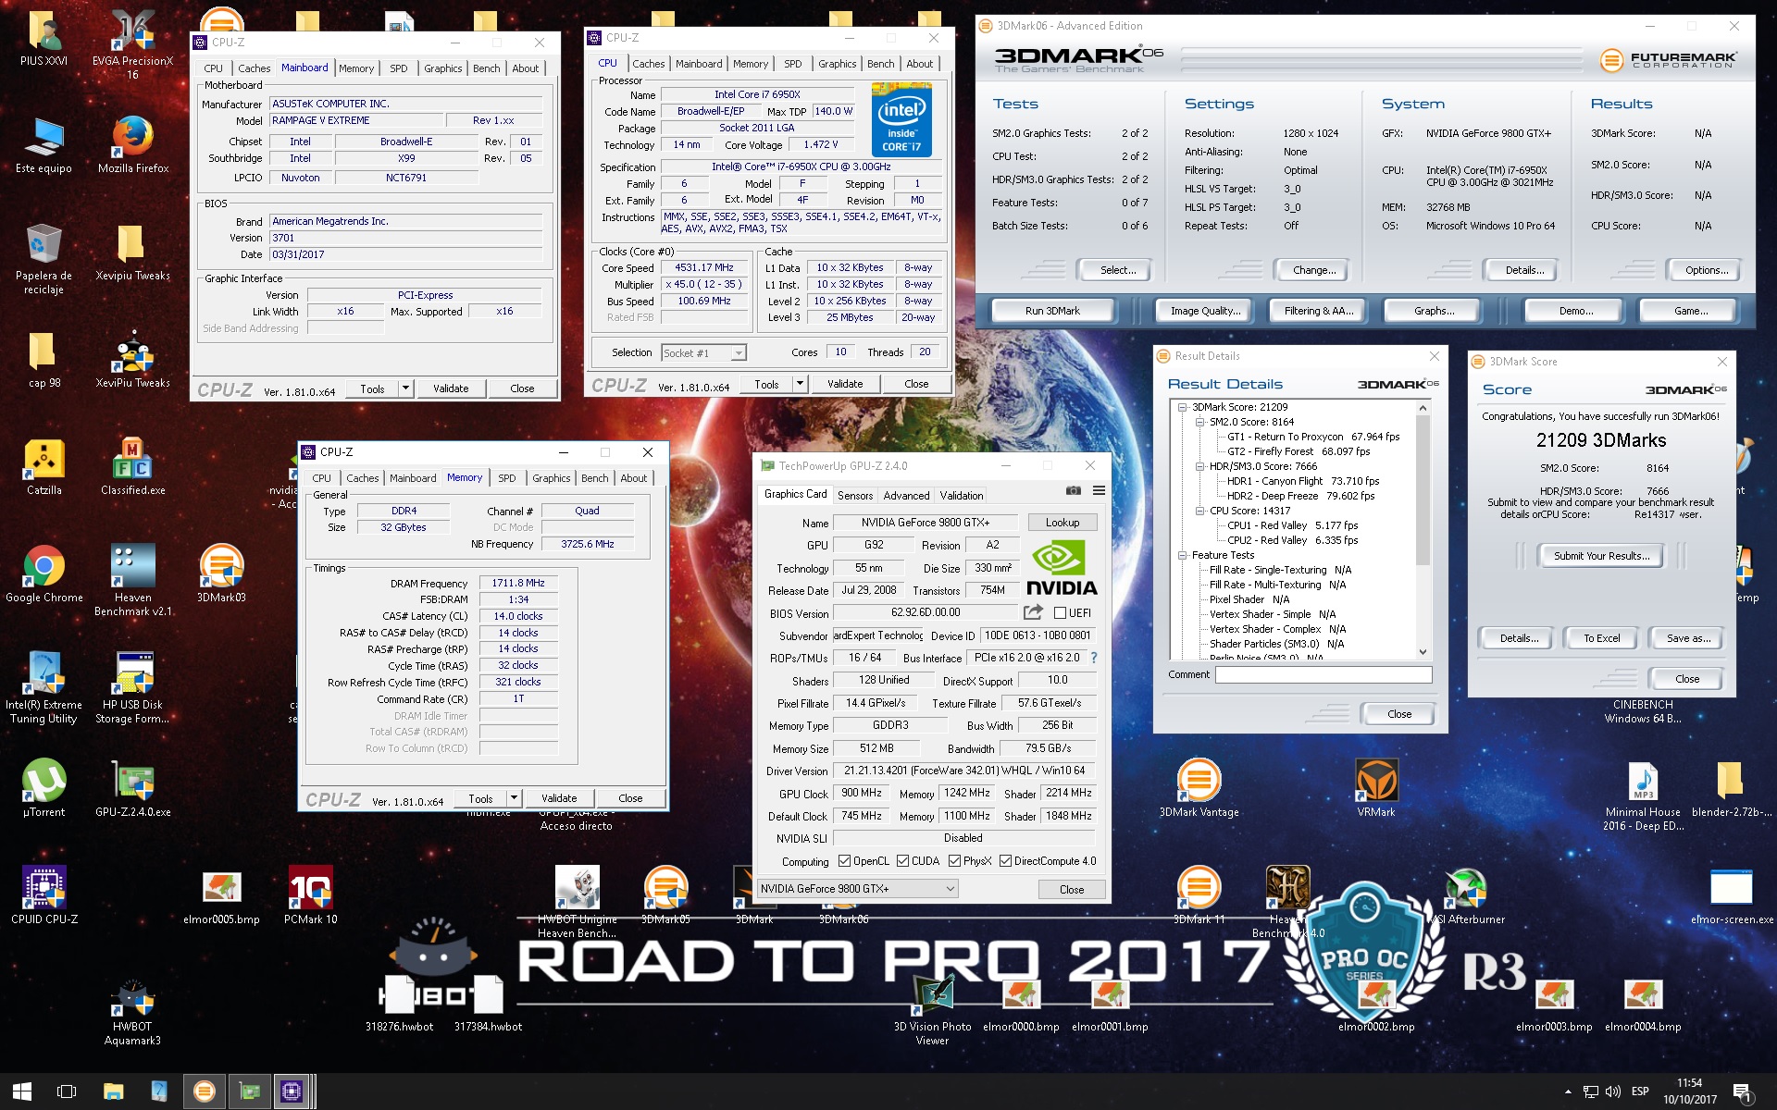Open HP USB Disk Storage Format icon
This screenshot has width=1777, height=1110.
[x=133, y=687]
